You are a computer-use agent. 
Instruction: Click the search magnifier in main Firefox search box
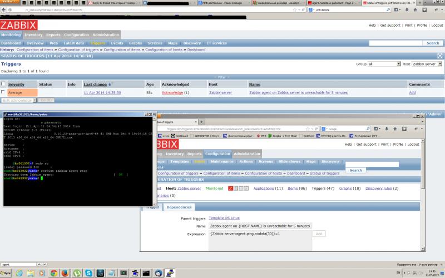(388, 9)
